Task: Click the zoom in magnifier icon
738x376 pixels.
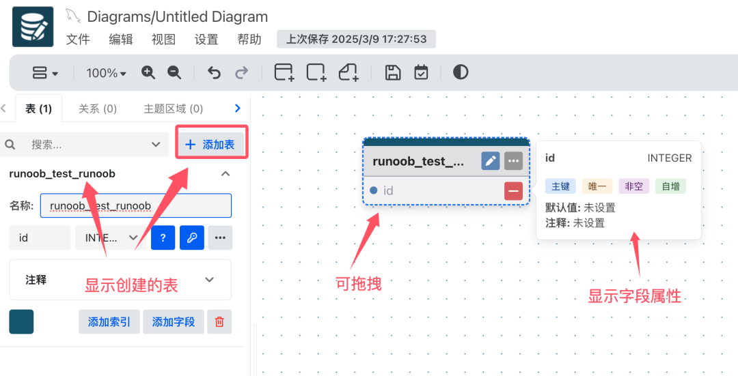Action: point(148,72)
